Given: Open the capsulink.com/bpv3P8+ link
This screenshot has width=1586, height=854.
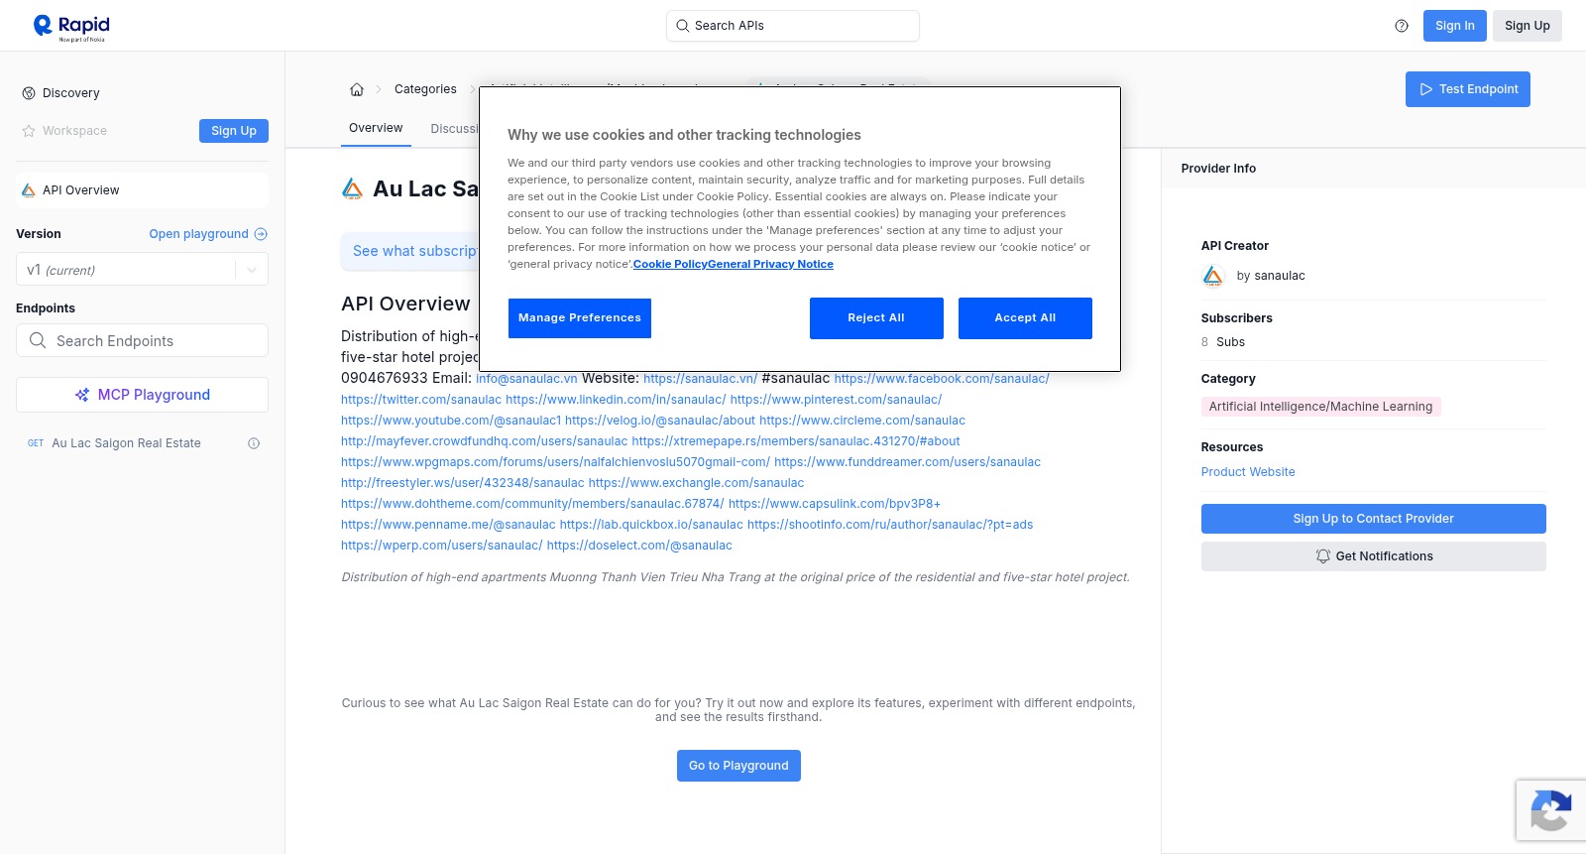Looking at the screenshot, I should click(x=835, y=504).
